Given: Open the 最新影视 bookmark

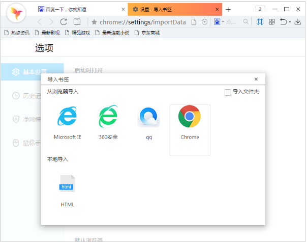Looking at the screenshot, I should point(47,33).
